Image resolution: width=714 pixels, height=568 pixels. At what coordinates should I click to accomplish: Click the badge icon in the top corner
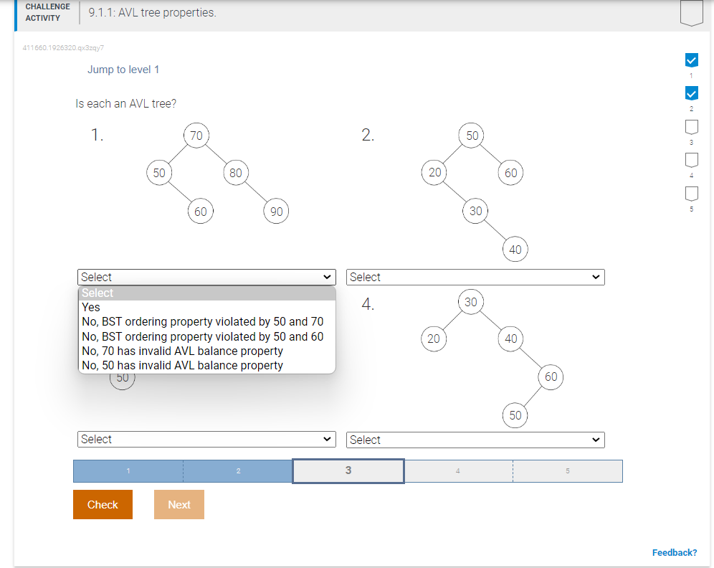tap(690, 11)
